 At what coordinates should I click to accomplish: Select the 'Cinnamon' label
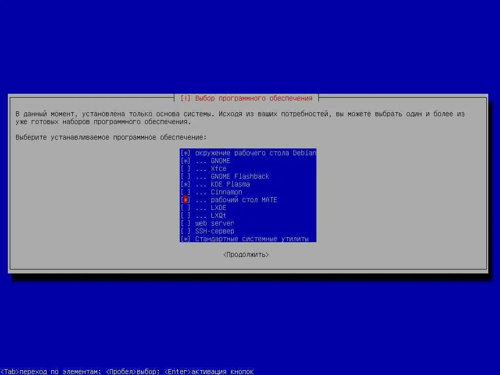click(227, 192)
